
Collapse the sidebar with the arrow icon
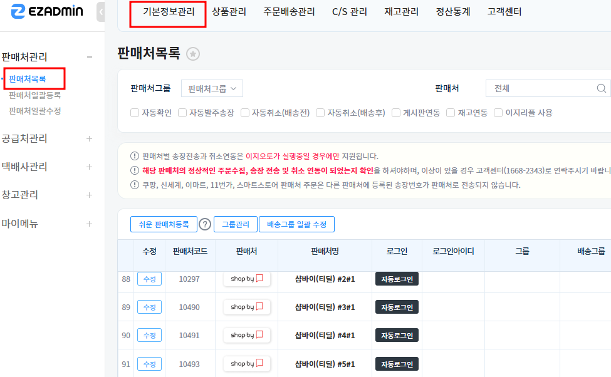[x=102, y=12]
